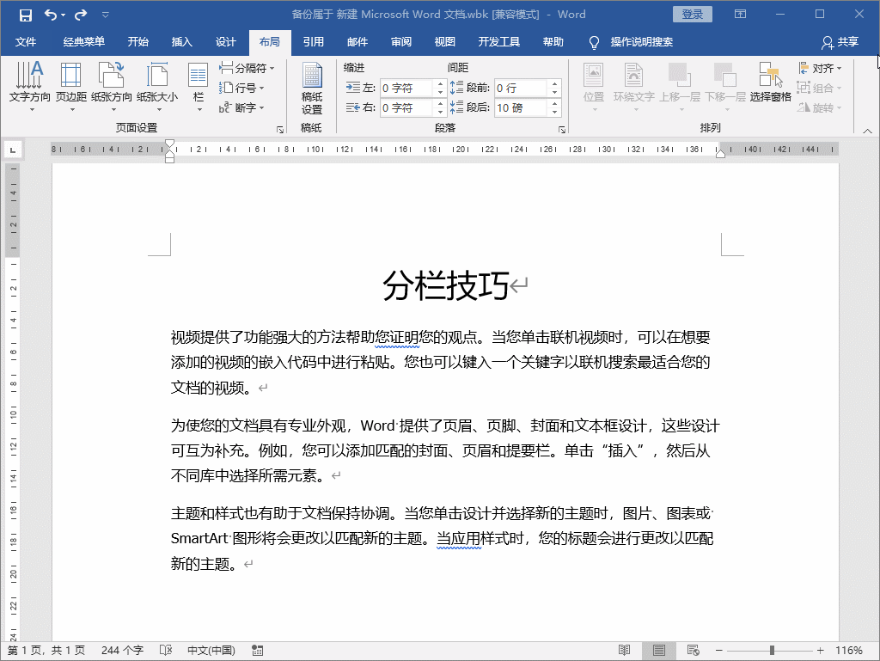Click the proofing check icon in status bar
This screenshot has width=880, height=661.
(x=166, y=651)
